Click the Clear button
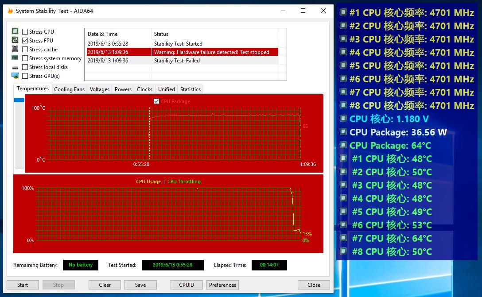Viewport: 482px width, 297px height. (105, 285)
